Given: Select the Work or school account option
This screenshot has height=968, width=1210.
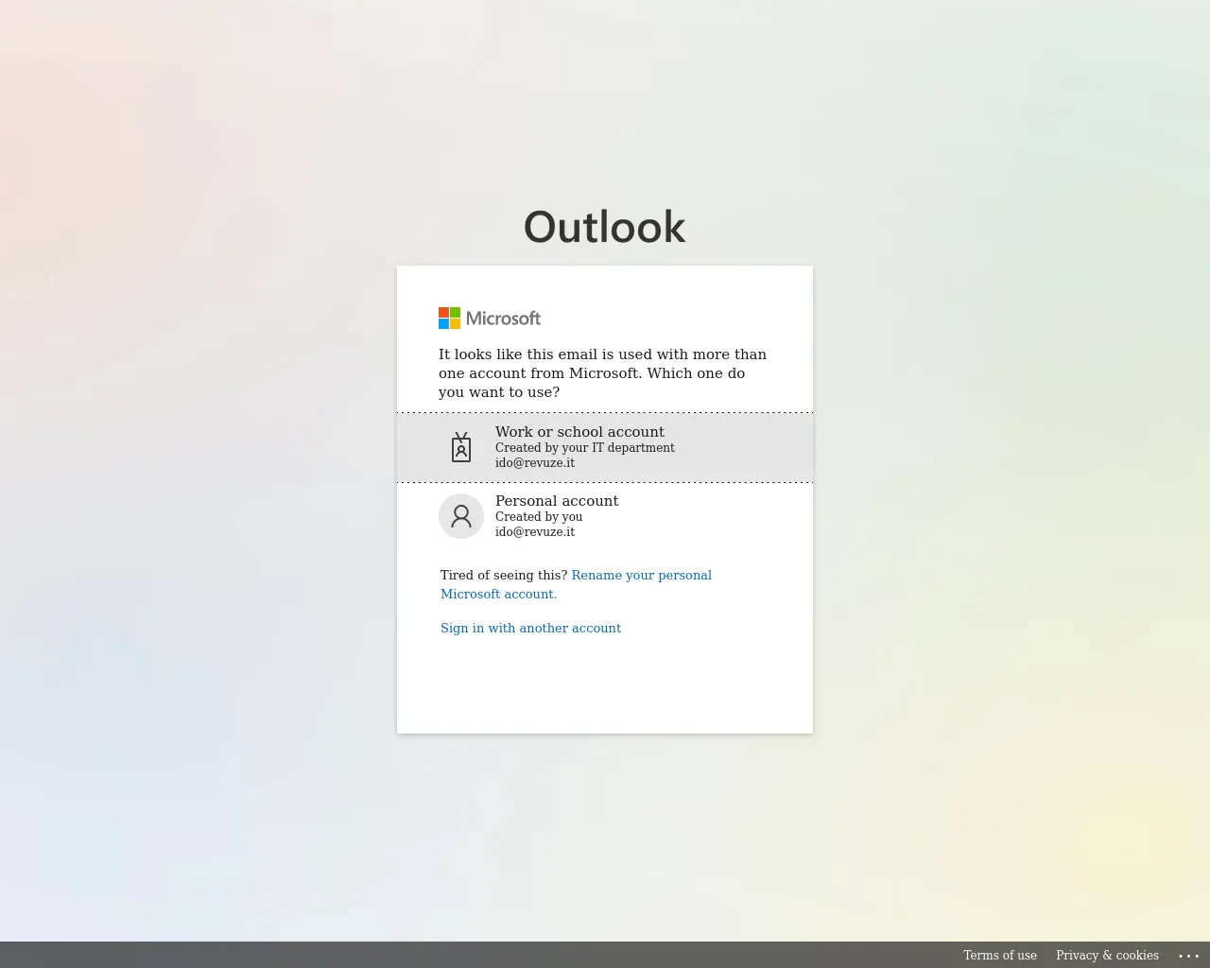Looking at the screenshot, I should point(579,432).
